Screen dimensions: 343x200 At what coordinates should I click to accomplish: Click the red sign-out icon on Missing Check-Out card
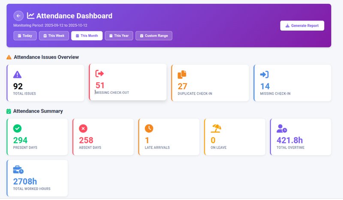tap(99, 73)
